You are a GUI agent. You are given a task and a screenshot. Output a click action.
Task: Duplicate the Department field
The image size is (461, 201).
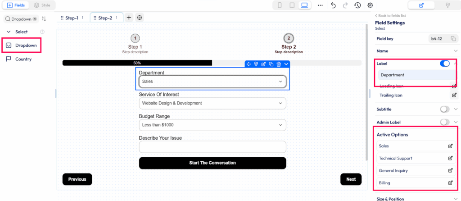click(x=271, y=64)
